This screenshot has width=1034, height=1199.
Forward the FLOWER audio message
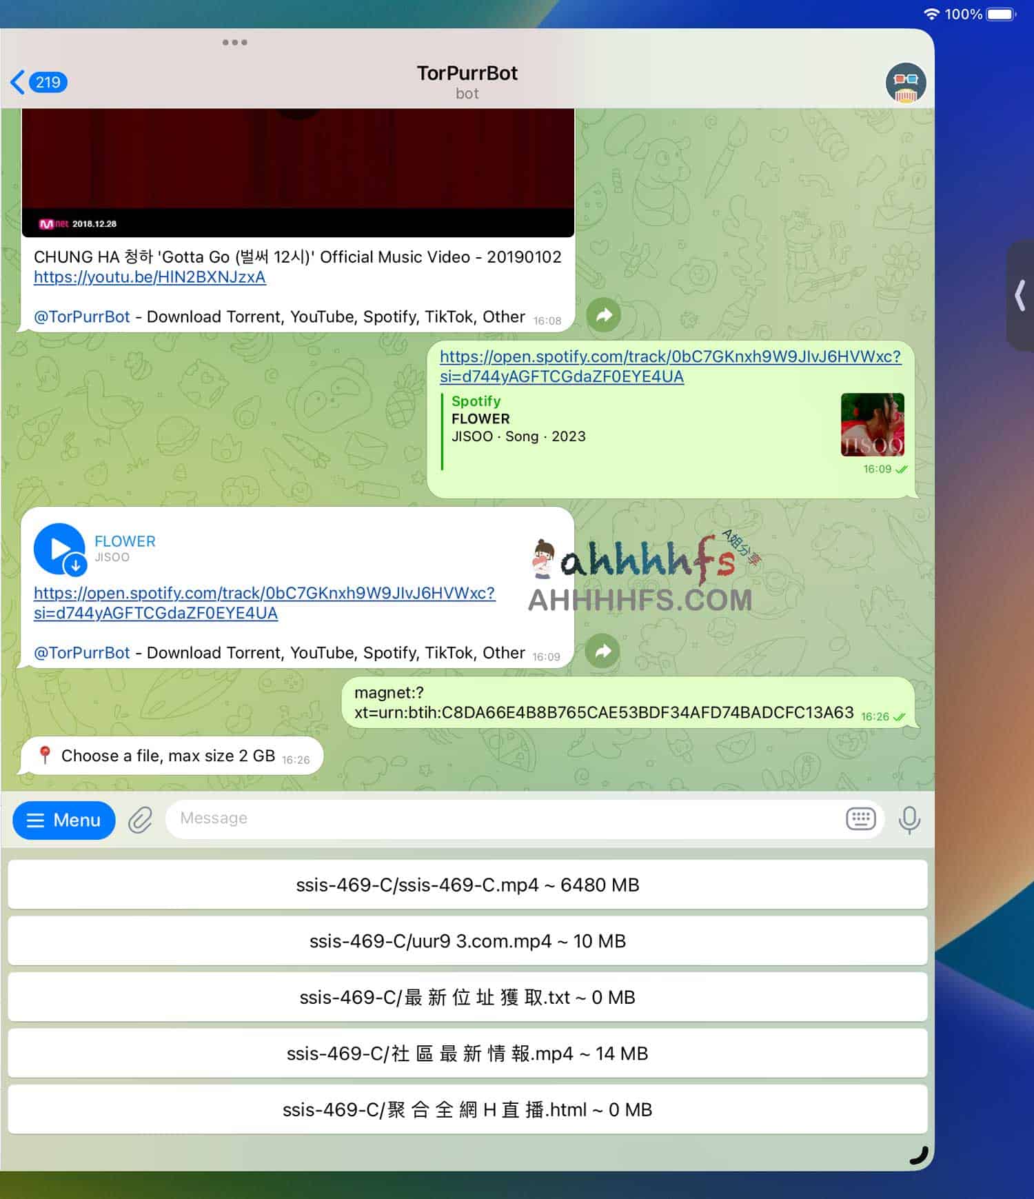point(603,651)
